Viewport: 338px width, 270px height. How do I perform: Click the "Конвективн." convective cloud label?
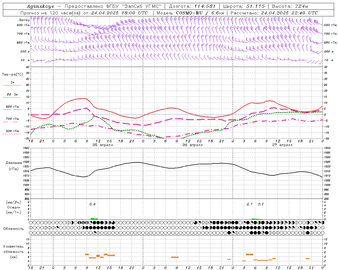pyautogui.click(x=14, y=247)
